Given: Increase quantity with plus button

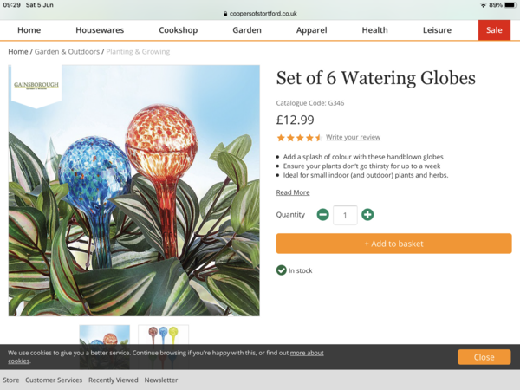Looking at the screenshot, I should [367, 214].
